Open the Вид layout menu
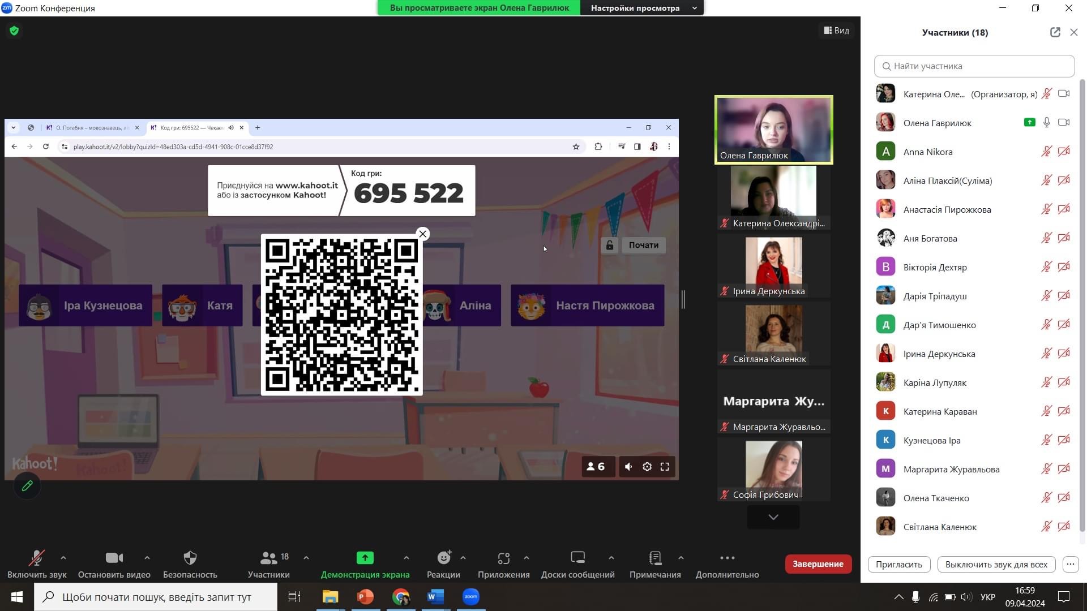Screen dimensions: 1087x611 [x=837, y=31]
